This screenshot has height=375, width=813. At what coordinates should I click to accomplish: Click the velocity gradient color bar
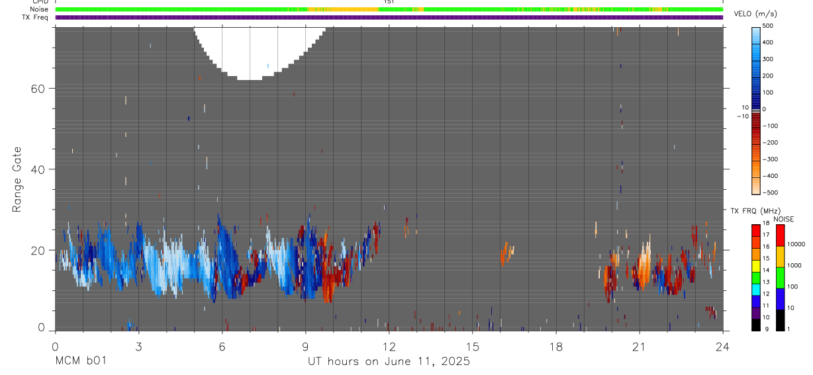(x=756, y=110)
